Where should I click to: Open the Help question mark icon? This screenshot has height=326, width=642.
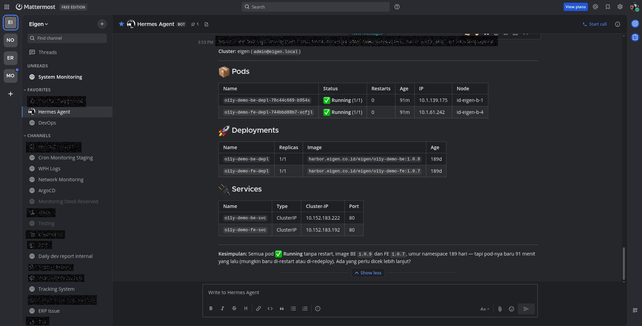coord(397,7)
